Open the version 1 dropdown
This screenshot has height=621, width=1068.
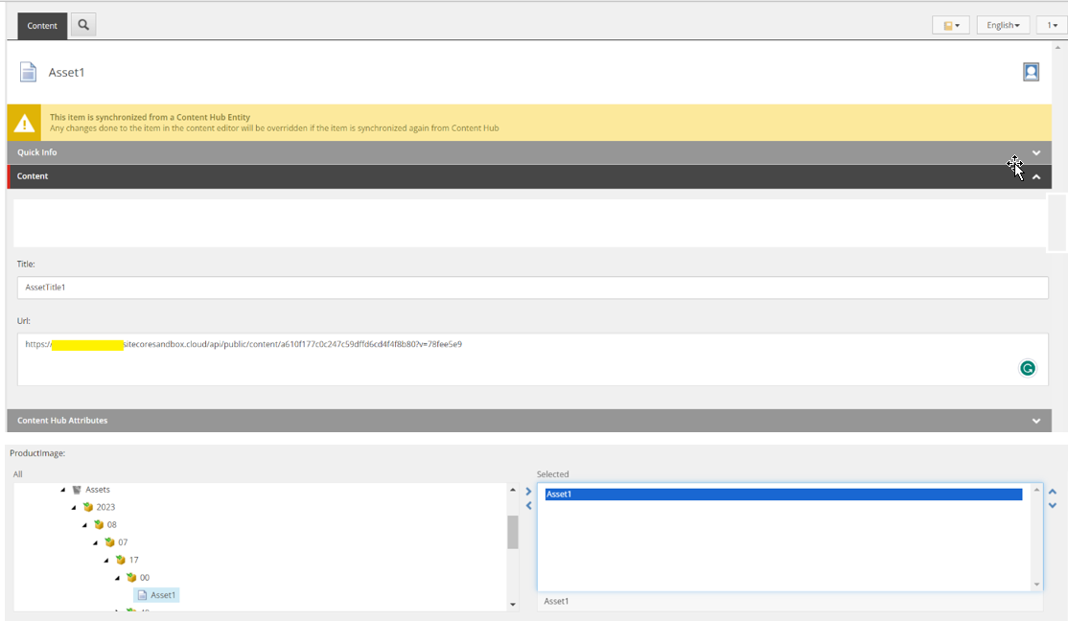1052,25
